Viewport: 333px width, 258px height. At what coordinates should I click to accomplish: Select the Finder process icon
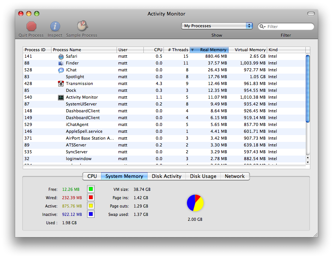coord(61,63)
